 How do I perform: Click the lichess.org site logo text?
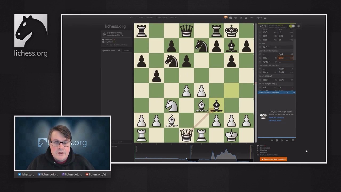pyautogui.click(x=115, y=26)
